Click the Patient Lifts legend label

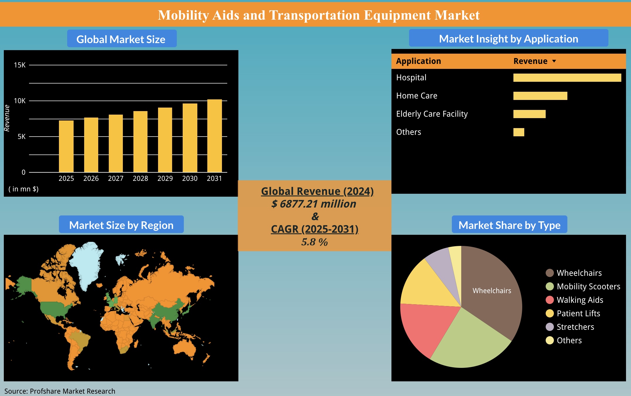[x=578, y=313]
